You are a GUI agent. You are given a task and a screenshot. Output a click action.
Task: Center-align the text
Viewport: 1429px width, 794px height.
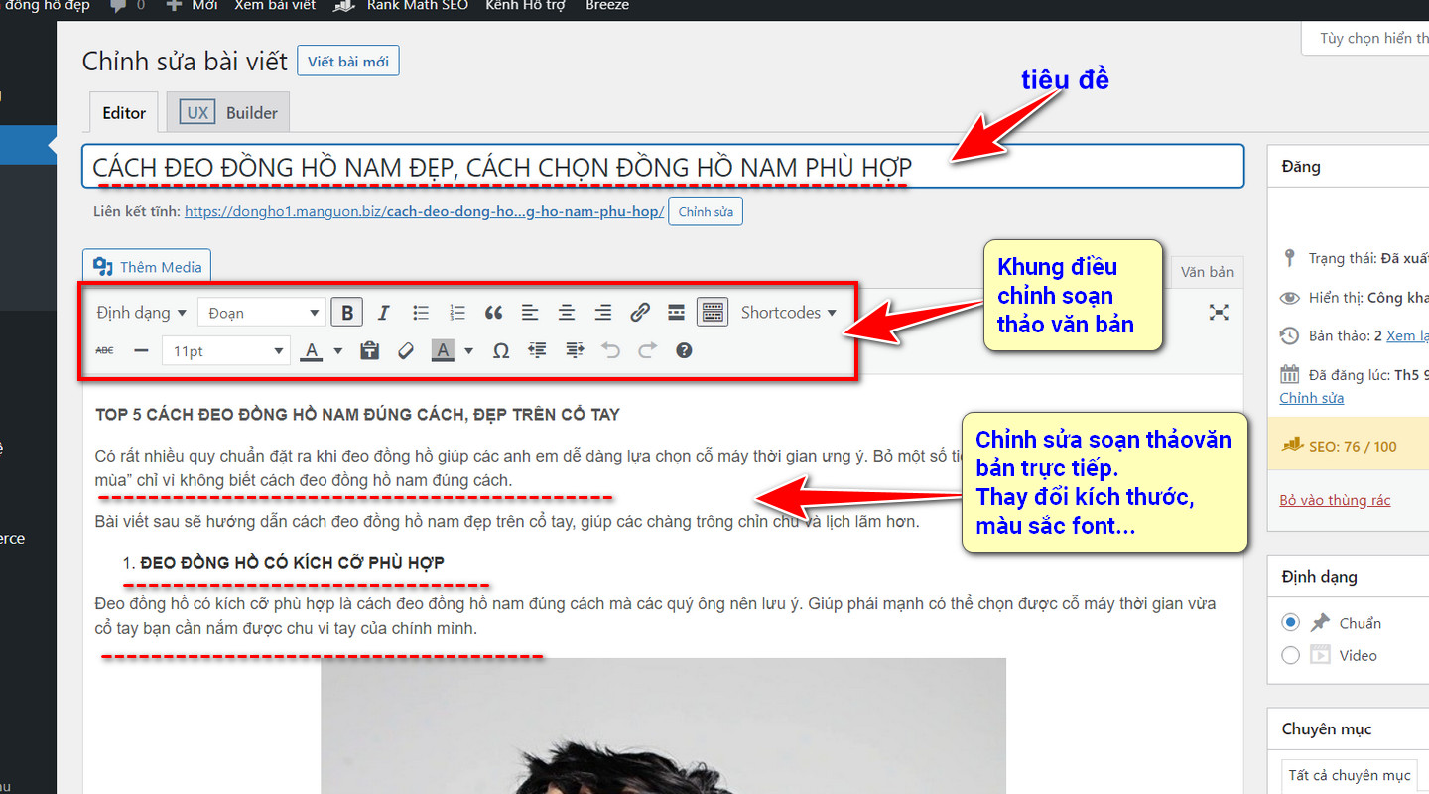567,313
